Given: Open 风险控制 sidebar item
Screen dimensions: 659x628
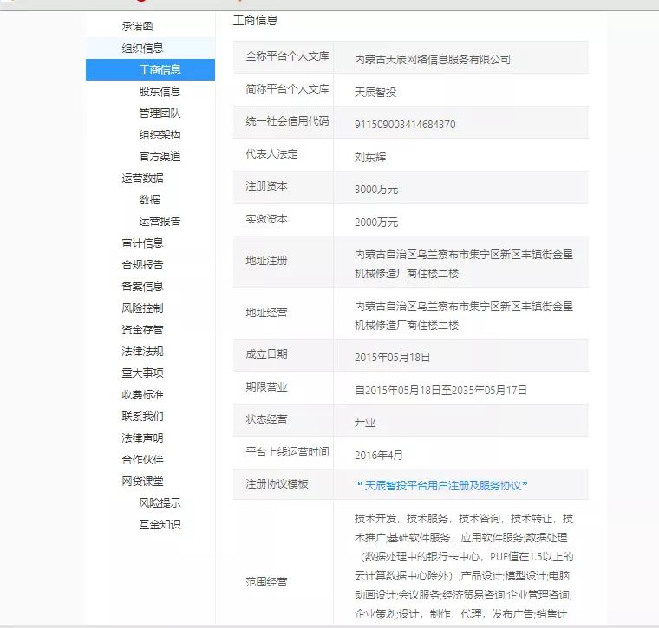Looking at the screenshot, I should 142,308.
